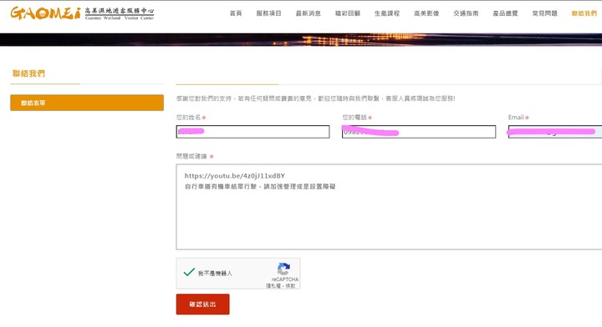Click the GAOMEI site logo

click(x=82, y=13)
